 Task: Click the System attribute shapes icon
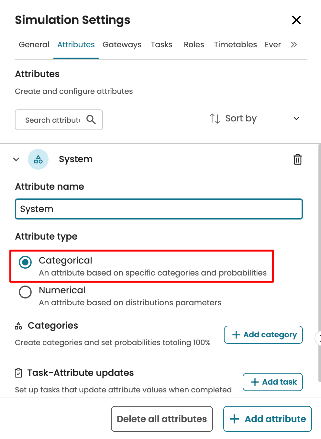click(38, 159)
